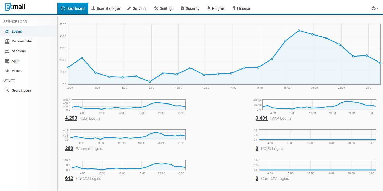Click the Logins sync arrows icon
This screenshot has width=383, height=191.
click(7, 32)
